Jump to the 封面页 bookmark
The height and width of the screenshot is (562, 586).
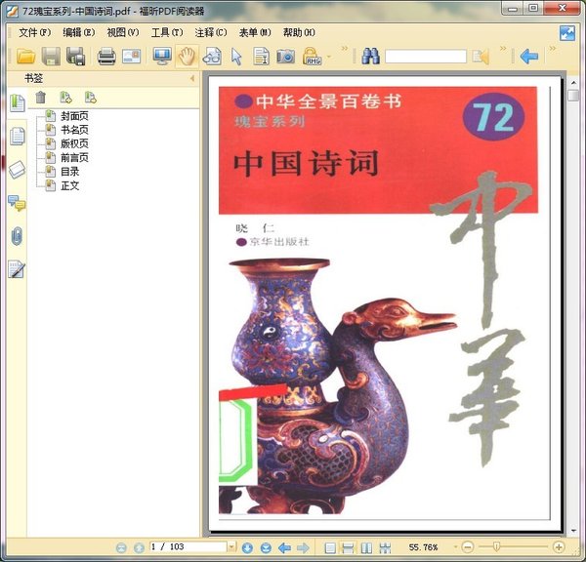coord(74,116)
